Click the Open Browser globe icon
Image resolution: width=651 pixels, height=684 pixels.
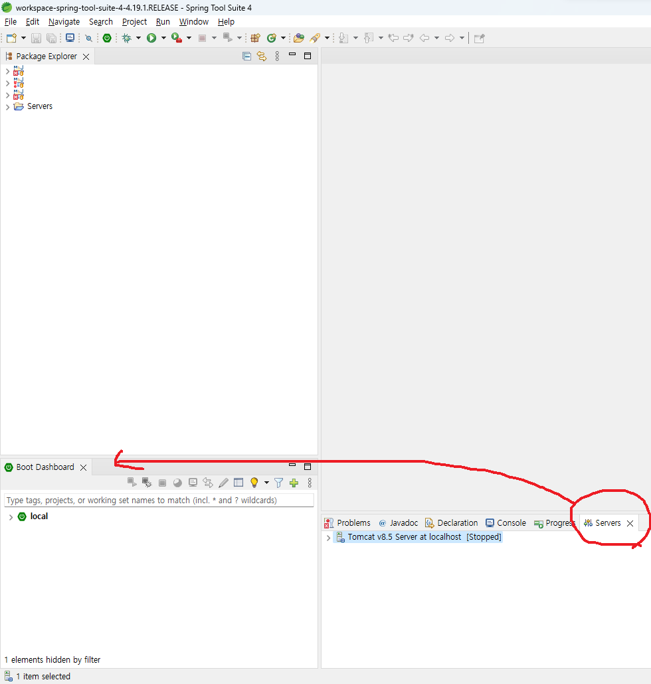[x=177, y=483]
